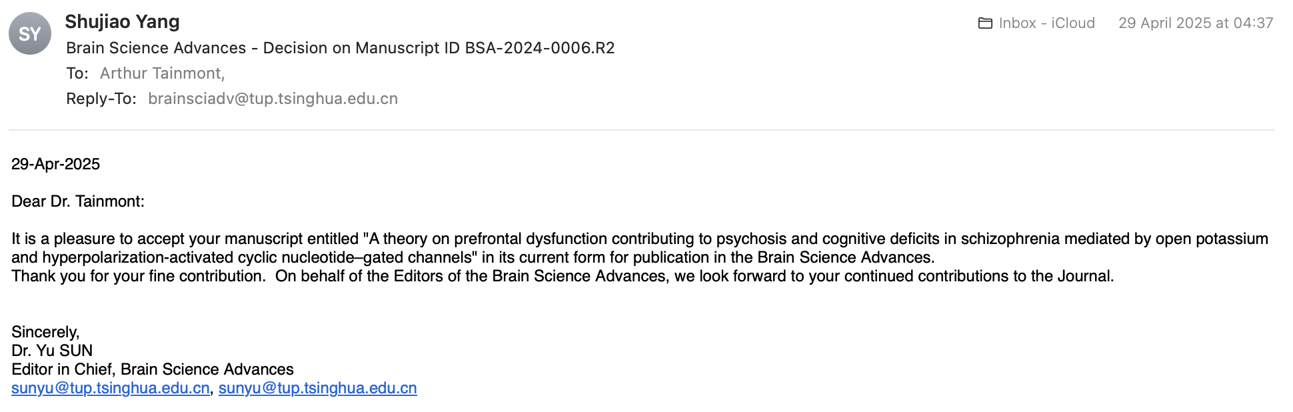This screenshot has height=412, width=1293.
Task: Click sender name Shujiao Yang
Action: pyautogui.click(x=122, y=22)
